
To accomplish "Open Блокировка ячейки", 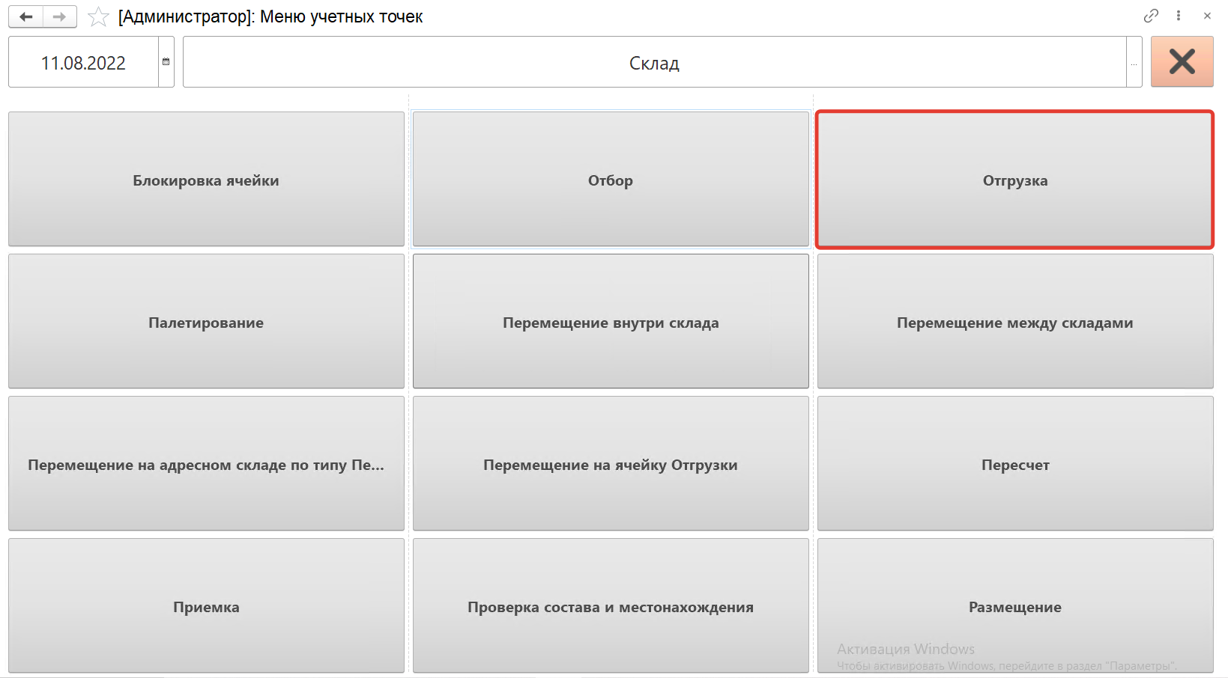I will 206,180.
